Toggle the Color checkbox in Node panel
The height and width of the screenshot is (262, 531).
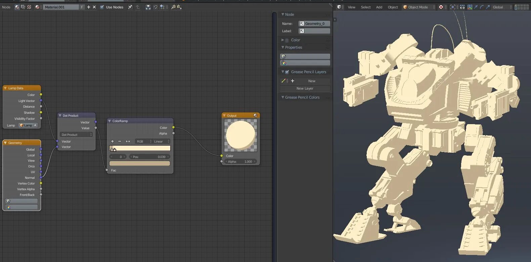click(x=287, y=40)
